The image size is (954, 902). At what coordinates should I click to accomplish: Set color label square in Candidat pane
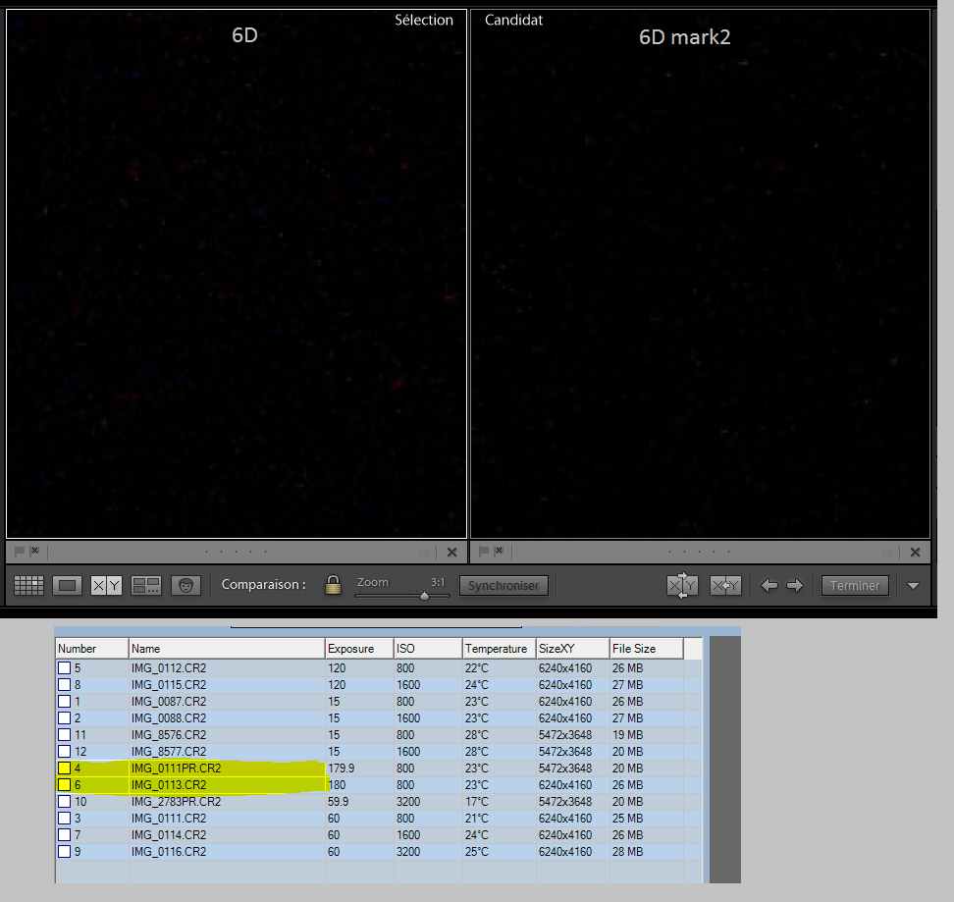[x=887, y=553]
